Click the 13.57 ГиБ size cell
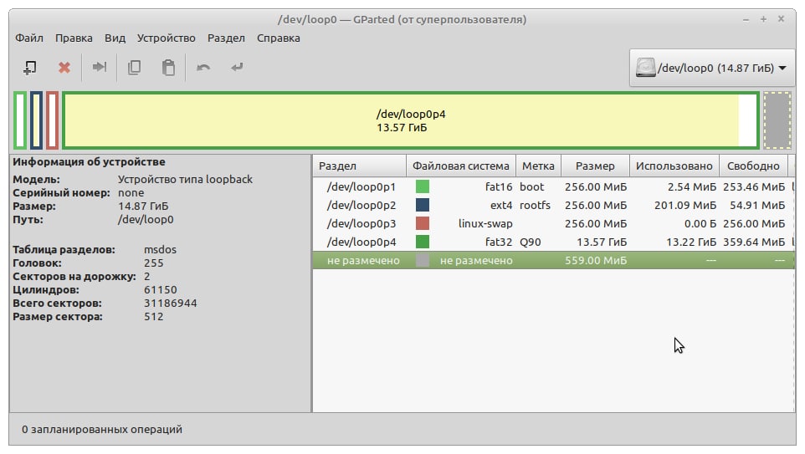Image resolution: width=805 pixels, height=454 pixels. tap(601, 242)
